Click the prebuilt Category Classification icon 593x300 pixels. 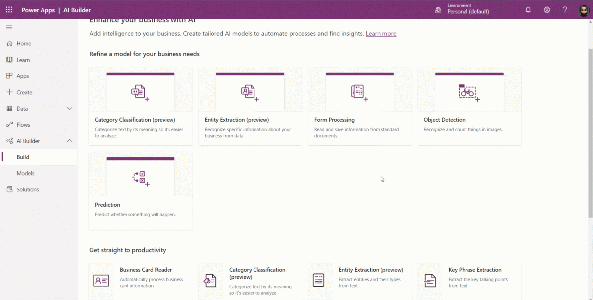point(210,281)
